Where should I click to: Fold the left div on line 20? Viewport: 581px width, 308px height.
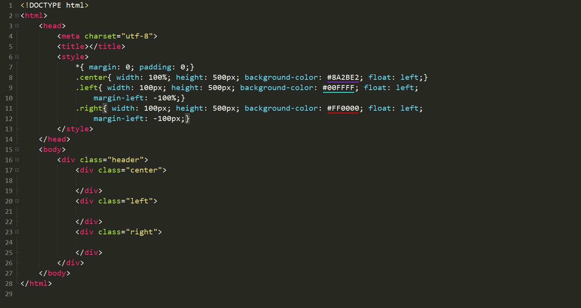click(x=17, y=201)
